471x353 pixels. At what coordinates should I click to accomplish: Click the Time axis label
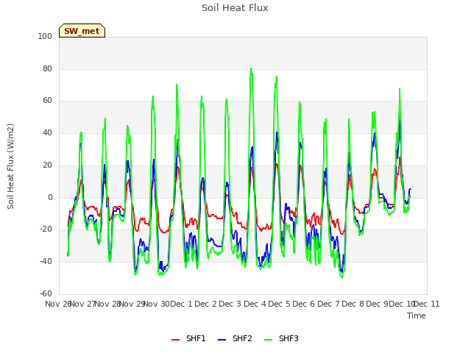(x=417, y=315)
